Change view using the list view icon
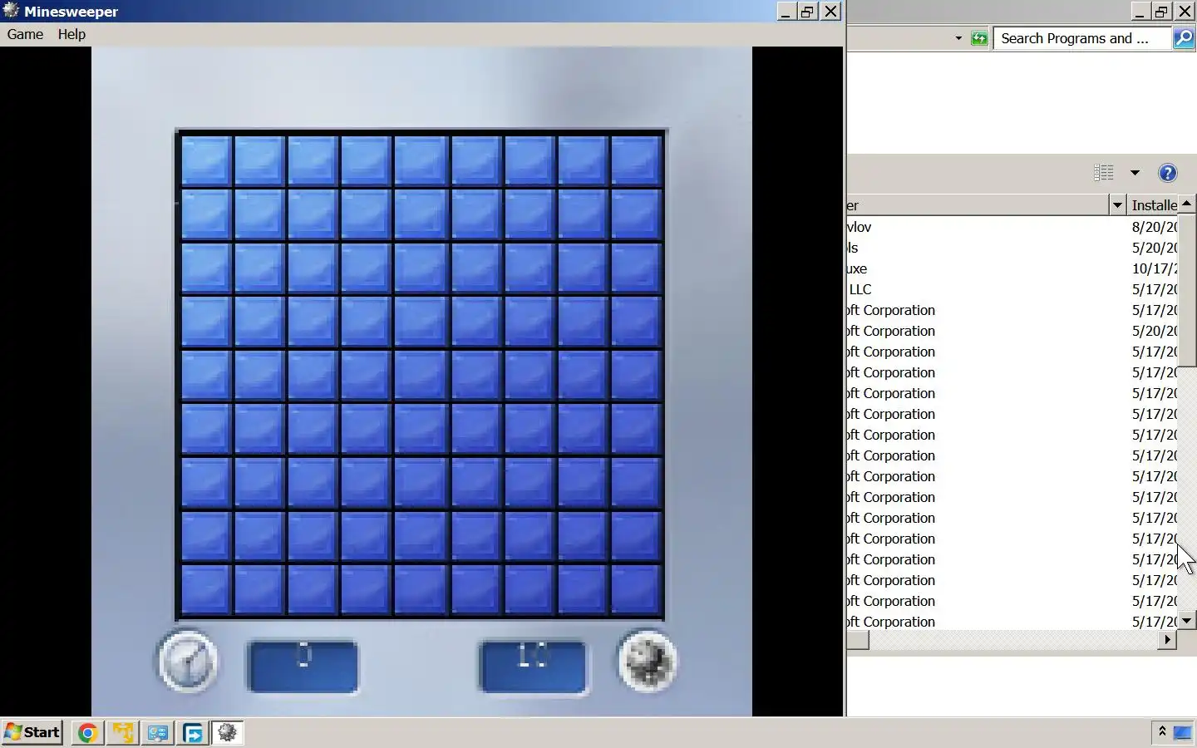This screenshot has width=1197, height=748. (x=1104, y=172)
